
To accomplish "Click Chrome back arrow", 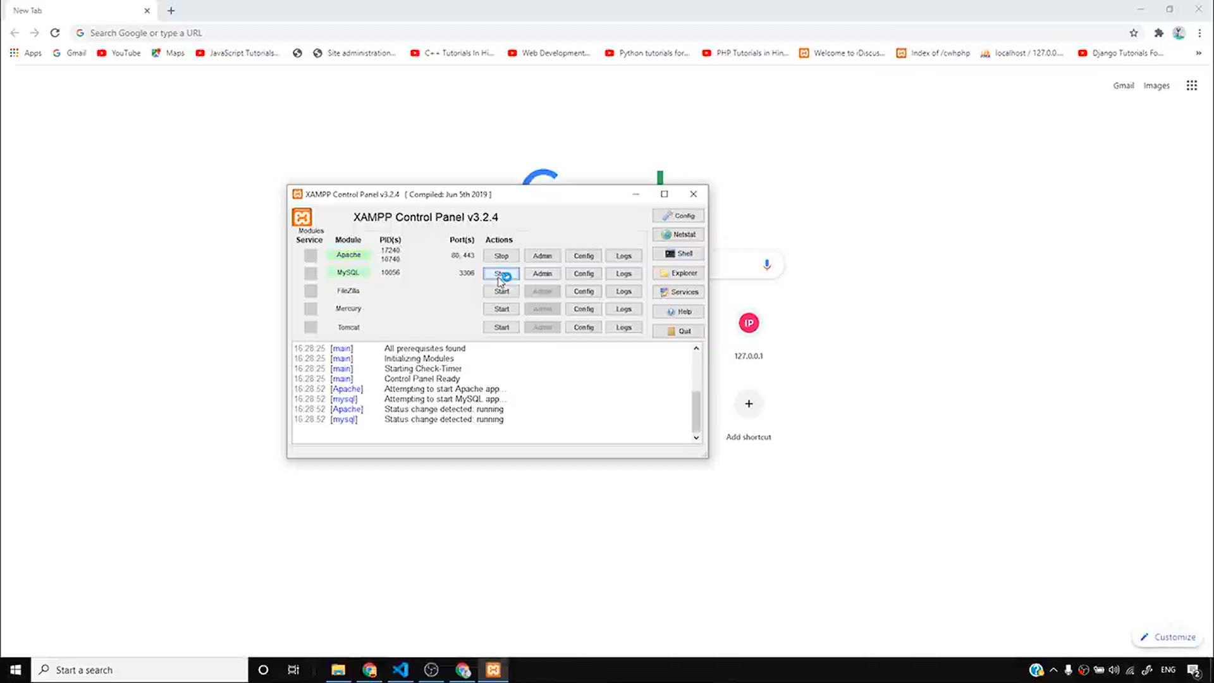I will 15,33.
